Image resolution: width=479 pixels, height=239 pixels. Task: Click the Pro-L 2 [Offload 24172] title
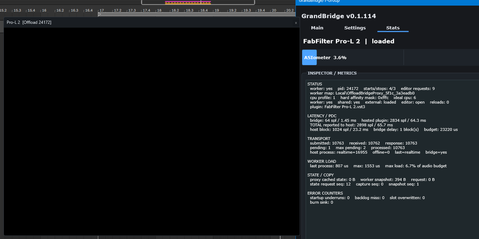pyautogui.click(x=29, y=22)
